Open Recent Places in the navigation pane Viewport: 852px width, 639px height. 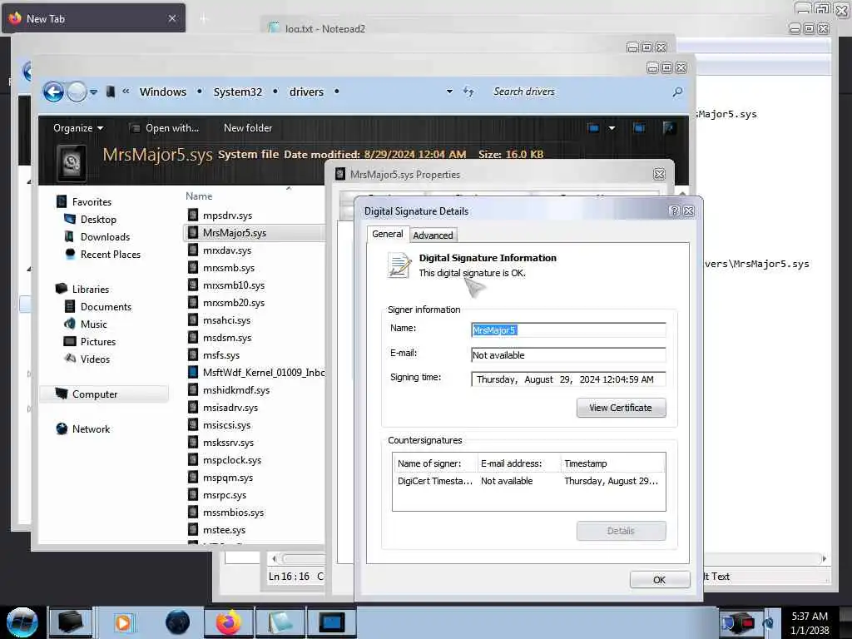coord(111,255)
